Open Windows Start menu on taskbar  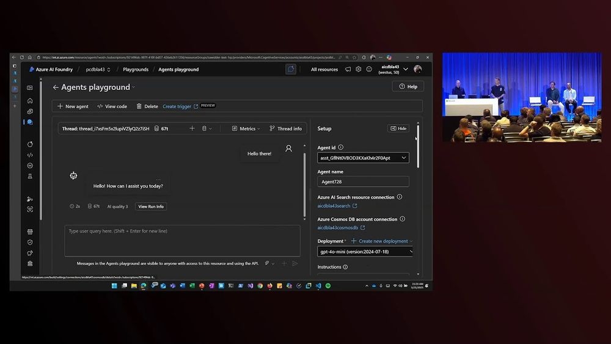pos(114,285)
